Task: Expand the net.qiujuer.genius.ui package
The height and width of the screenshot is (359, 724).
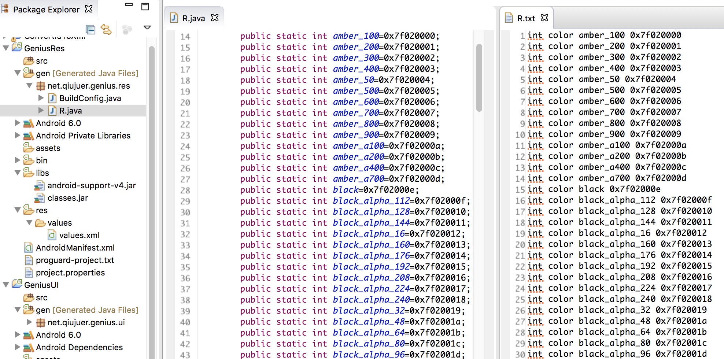Action: [29, 322]
